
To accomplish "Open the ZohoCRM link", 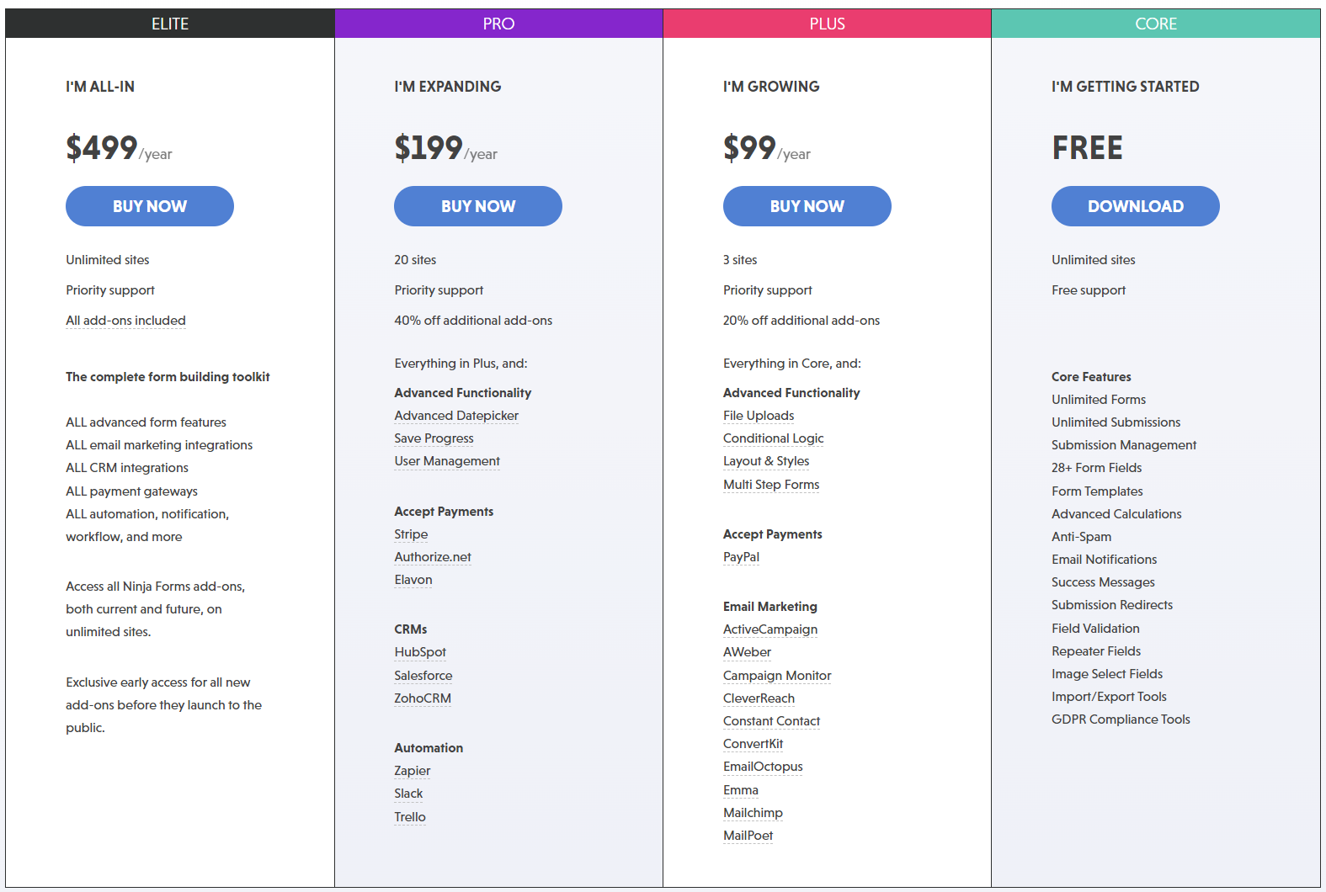I will (x=422, y=698).
